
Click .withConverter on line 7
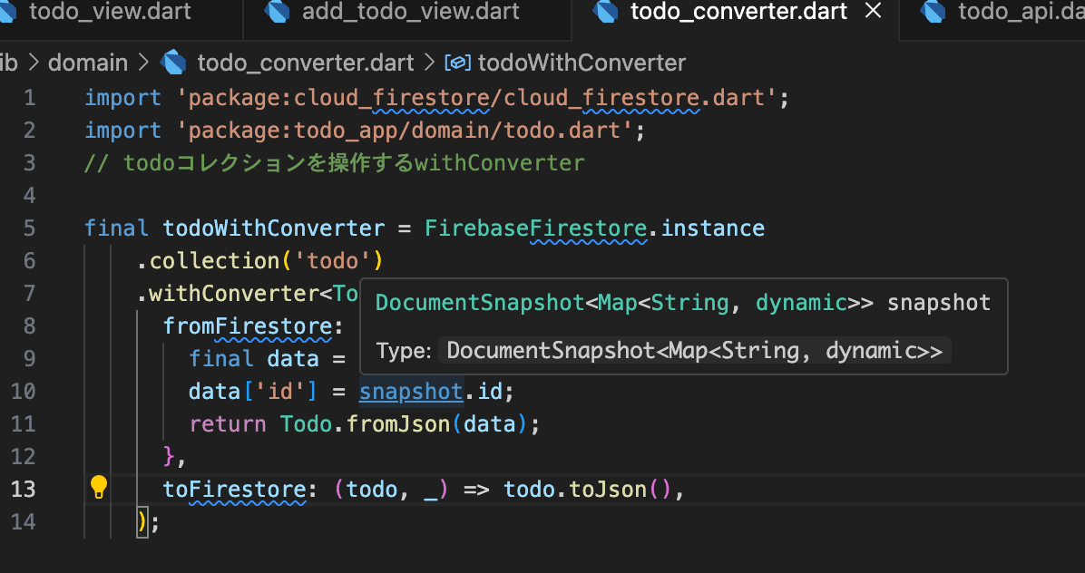pos(228,294)
